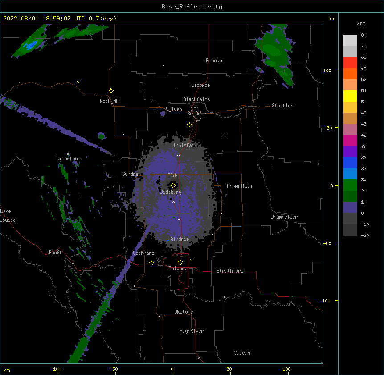The image size is (384, 375).
Task: Click the 65 value on the dBZ scale
Action: pos(364,57)
